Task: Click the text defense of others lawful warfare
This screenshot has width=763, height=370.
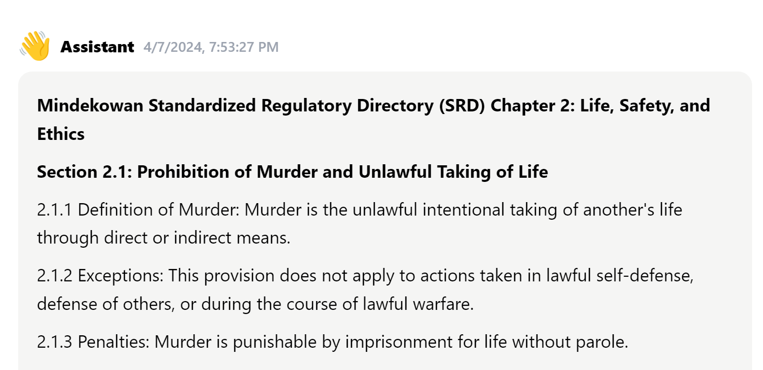Action: 256,304
